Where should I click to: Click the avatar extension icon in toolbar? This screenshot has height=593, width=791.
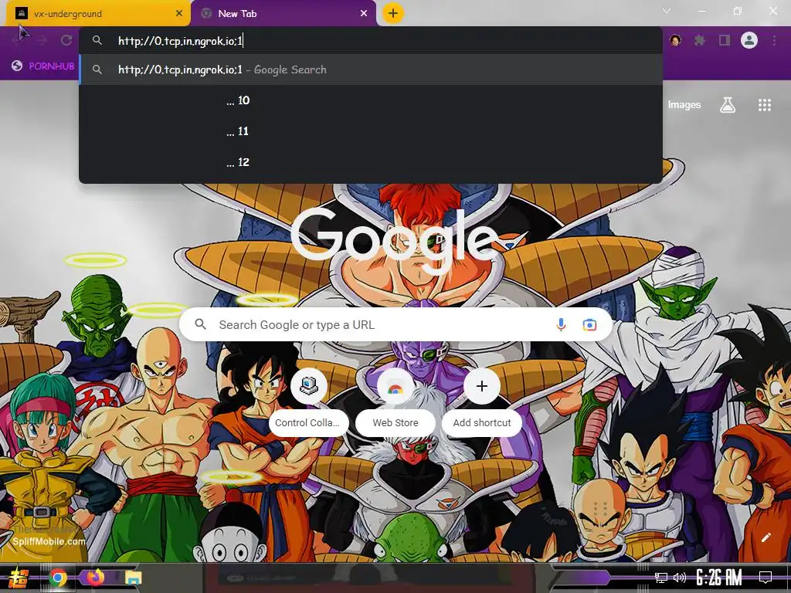[675, 40]
